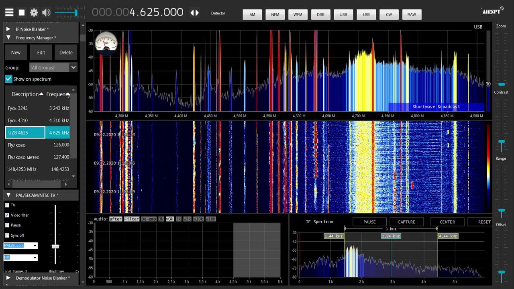Enable the TV checkbox
The image size is (514, 289).
pyautogui.click(x=7, y=205)
